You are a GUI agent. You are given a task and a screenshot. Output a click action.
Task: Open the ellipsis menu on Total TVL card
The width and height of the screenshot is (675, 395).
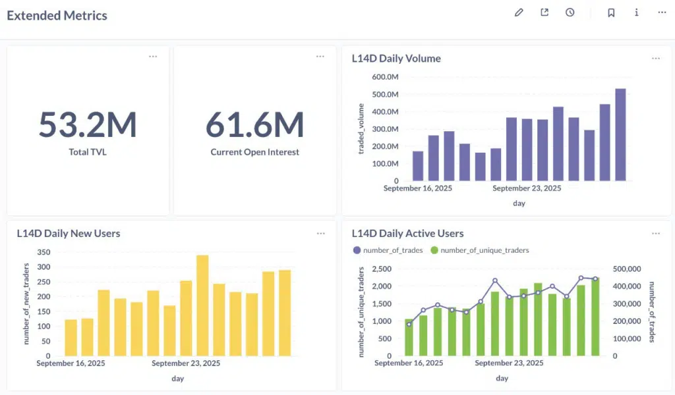coord(153,57)
